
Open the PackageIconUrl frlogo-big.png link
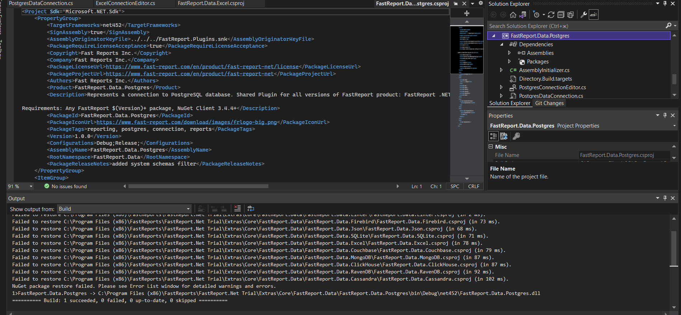[x=187, y=122]
